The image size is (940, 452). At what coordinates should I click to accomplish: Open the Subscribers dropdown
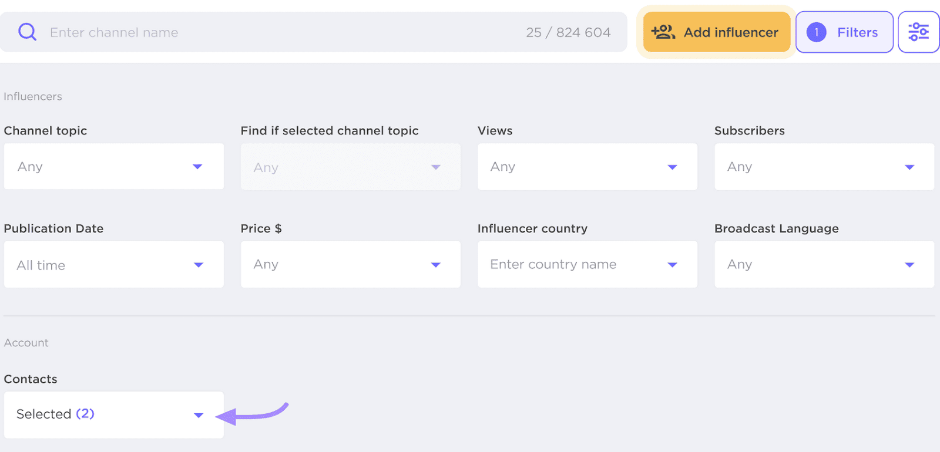[x=824, y=167]
